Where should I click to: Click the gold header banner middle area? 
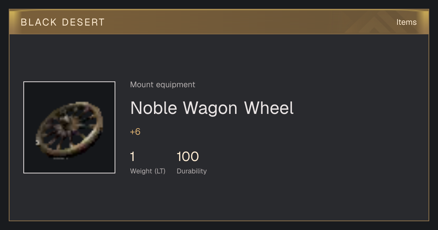point(219,22)
